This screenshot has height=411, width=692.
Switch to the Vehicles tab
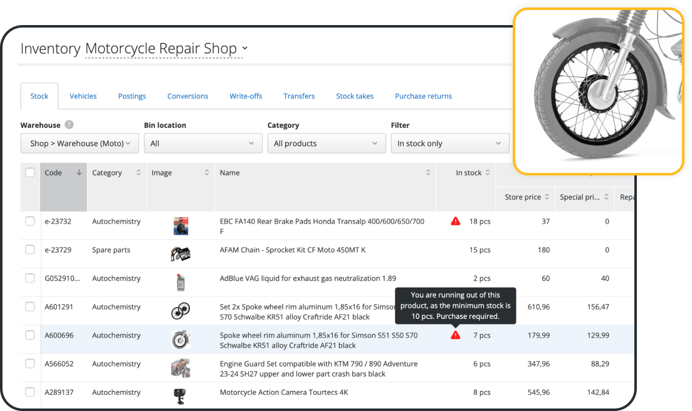[x=83, y=96]
